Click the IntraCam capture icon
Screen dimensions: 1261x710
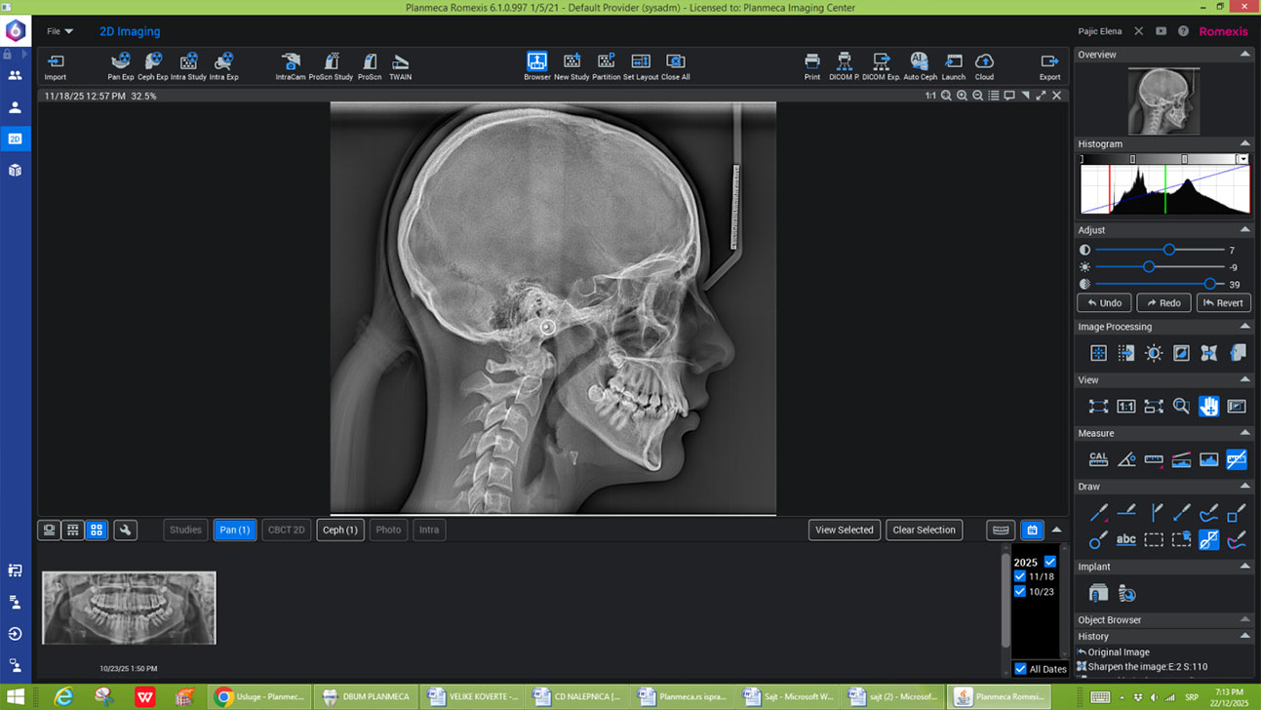[x=290, y=64]
